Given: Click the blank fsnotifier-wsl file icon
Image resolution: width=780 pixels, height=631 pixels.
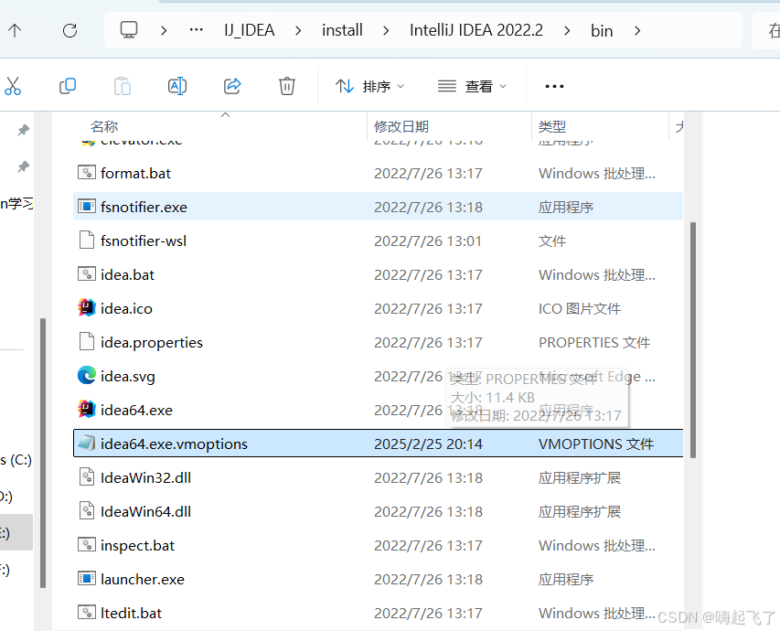Looking at the screenshot, I should [x=87, y=240].
